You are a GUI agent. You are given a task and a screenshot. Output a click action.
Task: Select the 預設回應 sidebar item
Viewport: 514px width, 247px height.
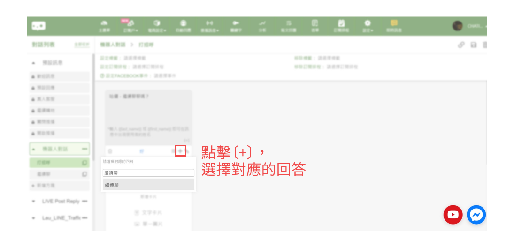pyautogui.click(x=59, y=88)
